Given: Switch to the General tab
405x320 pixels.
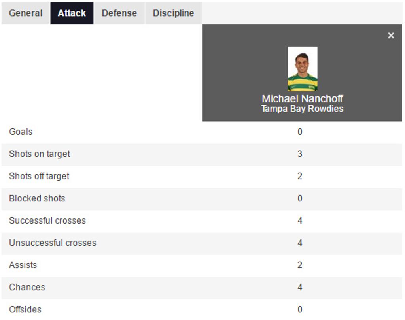Looking at the screenshot, I should point(26,13).
